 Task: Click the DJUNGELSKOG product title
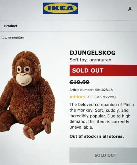tap(92, 53)
